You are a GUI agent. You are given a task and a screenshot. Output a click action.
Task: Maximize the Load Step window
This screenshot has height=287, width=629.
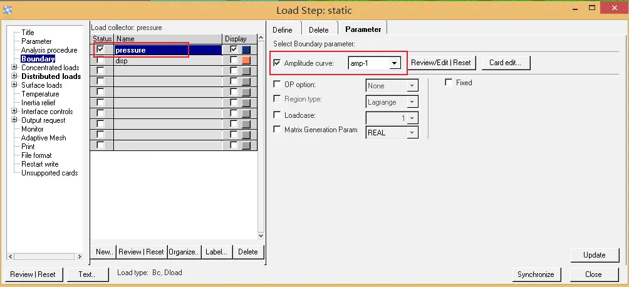592,8
